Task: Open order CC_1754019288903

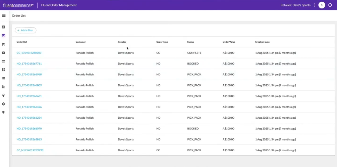Action: point(29,53)
